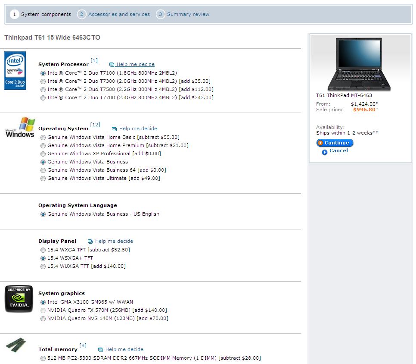Viewport: 416px width, 364px height.
Task: Click the Cancel link
Action: click(338, 151)
